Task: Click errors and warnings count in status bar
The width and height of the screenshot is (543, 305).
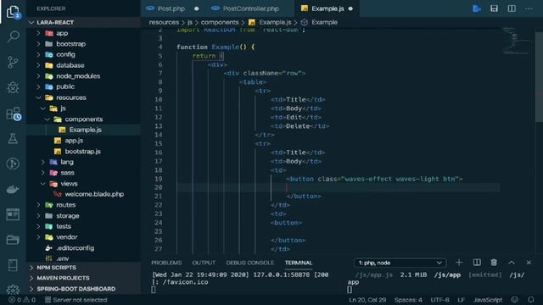Action: point(22,300)
